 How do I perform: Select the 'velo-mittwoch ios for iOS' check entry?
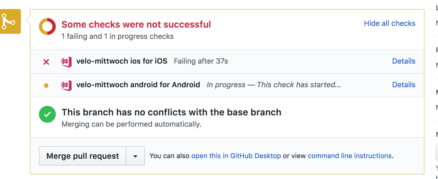(x=122, y=61)
